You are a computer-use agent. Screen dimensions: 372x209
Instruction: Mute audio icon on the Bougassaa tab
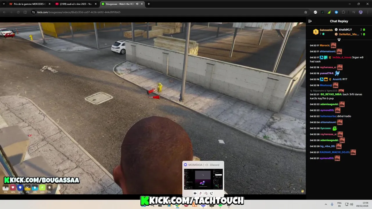pos(137,4)
